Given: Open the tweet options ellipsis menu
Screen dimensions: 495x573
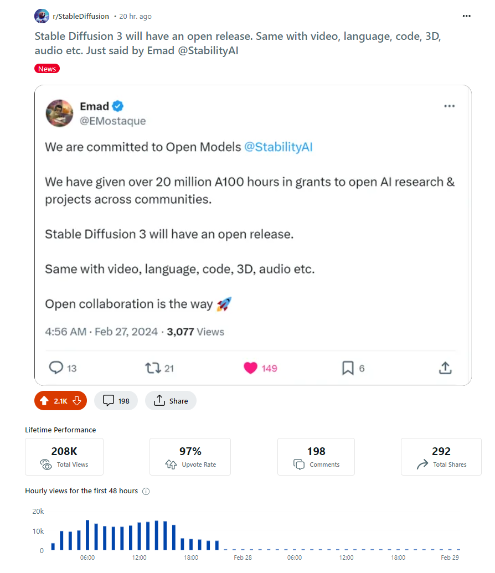Looking at the screenshot, I should click(449, 106).
